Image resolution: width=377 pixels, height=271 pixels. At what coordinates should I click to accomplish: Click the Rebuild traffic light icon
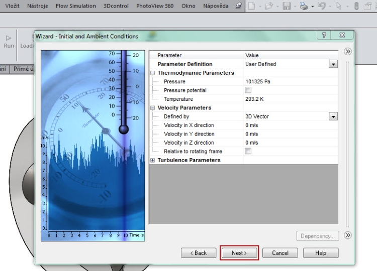click(356, 6)
